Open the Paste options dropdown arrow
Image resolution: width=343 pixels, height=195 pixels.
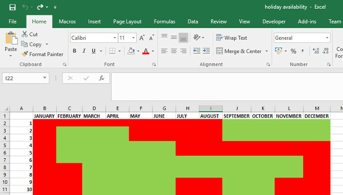point(11,56)
